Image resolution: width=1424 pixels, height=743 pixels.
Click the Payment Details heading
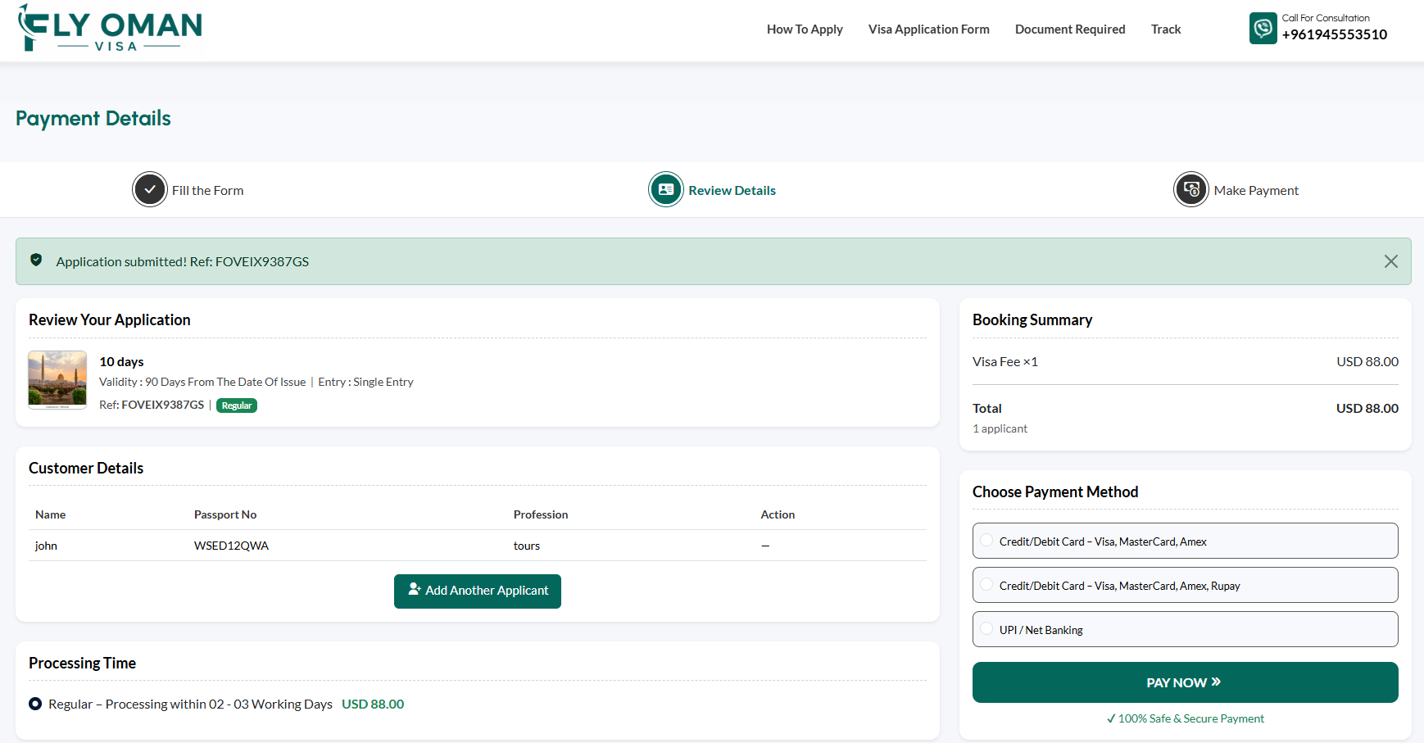(93, 119)
